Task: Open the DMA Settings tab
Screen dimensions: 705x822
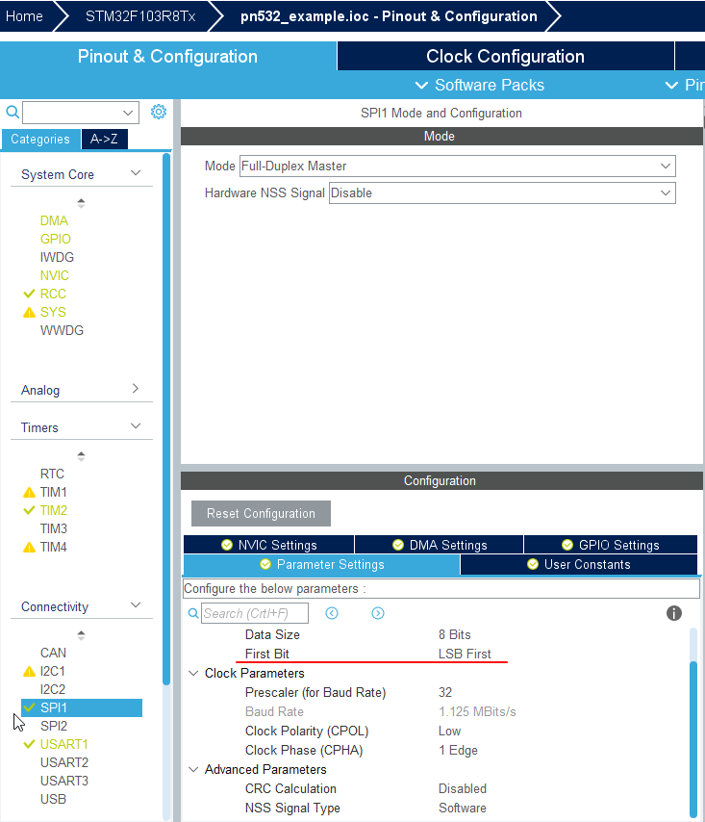Action: (439, 545)
